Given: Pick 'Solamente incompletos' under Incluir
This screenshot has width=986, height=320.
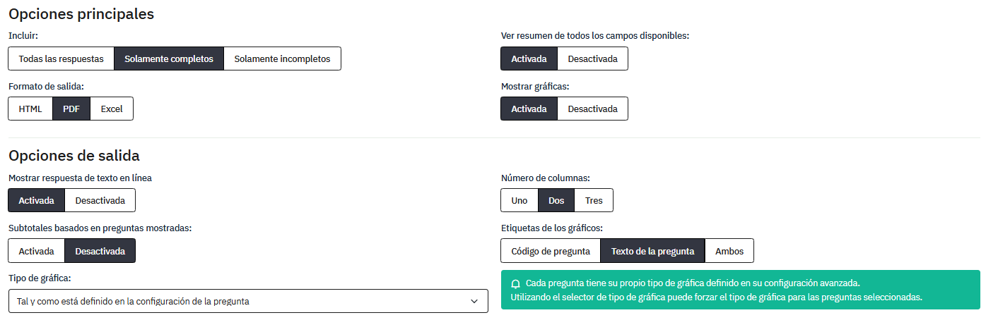Looking at the screenshot, I should [282, 59].
